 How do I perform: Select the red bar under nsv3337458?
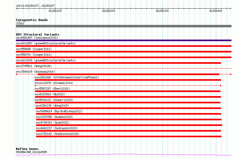coord(129,120)
